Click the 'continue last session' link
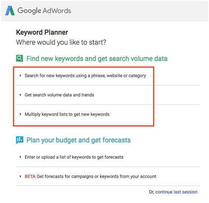The height and width of the screenshot is (203, 209). (176, 192)
